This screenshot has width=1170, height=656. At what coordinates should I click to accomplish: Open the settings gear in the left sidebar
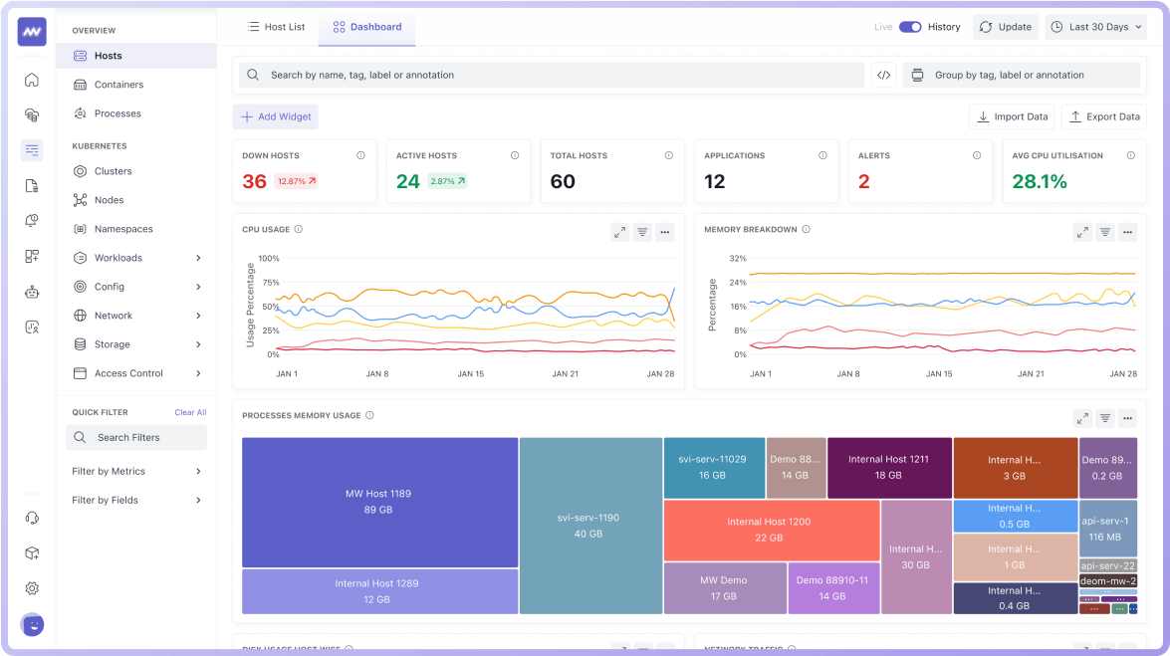[31, 588]
